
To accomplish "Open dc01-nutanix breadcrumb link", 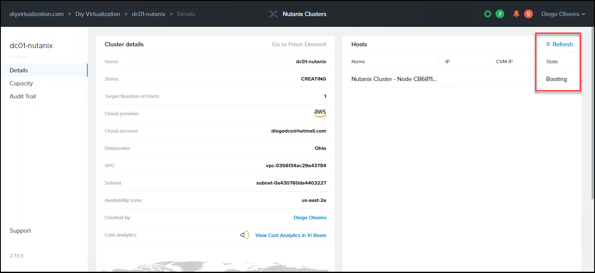I will pos(149,14).
